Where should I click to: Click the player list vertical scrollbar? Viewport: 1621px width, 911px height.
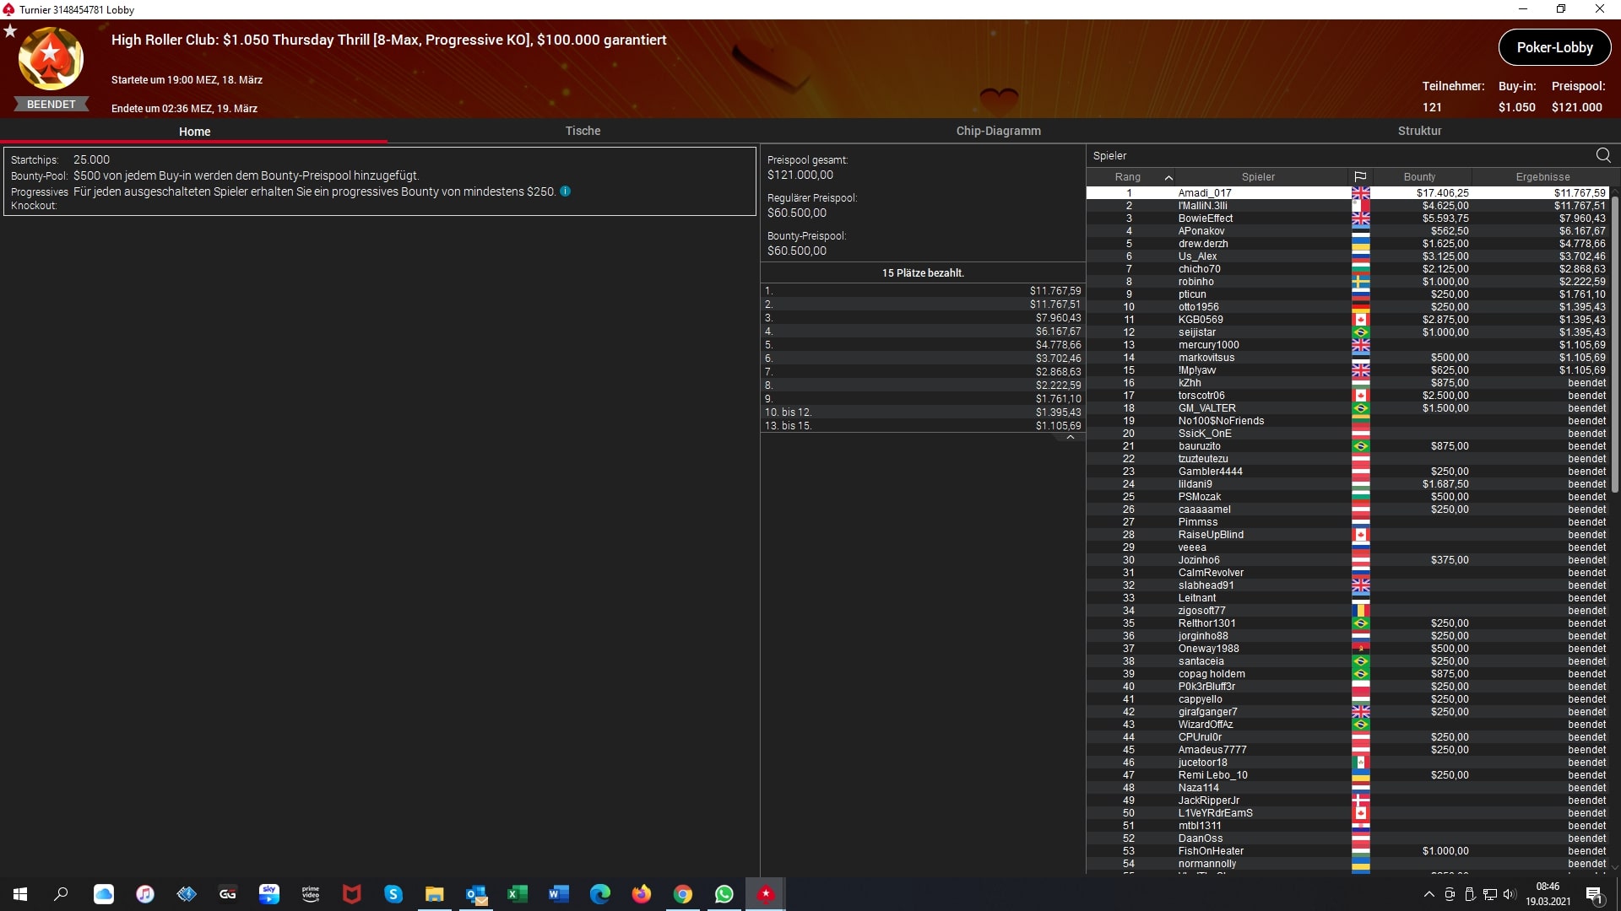(1614, 342)
